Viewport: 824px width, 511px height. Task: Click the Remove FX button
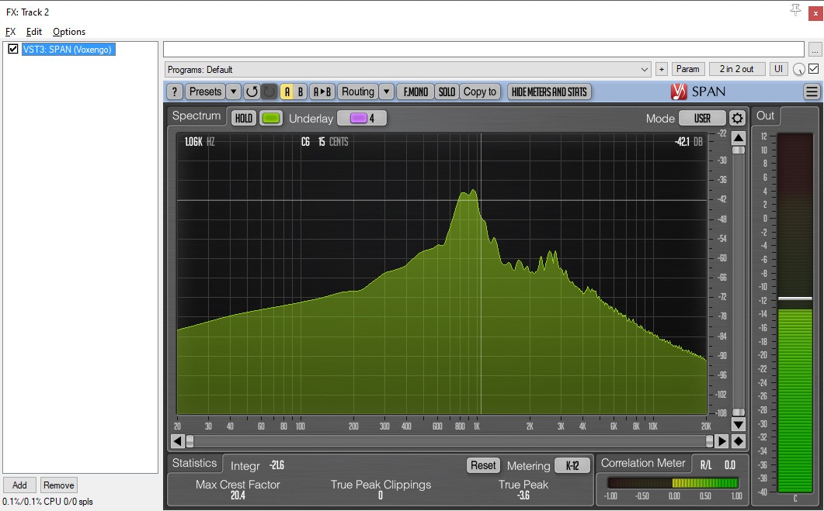59,485
